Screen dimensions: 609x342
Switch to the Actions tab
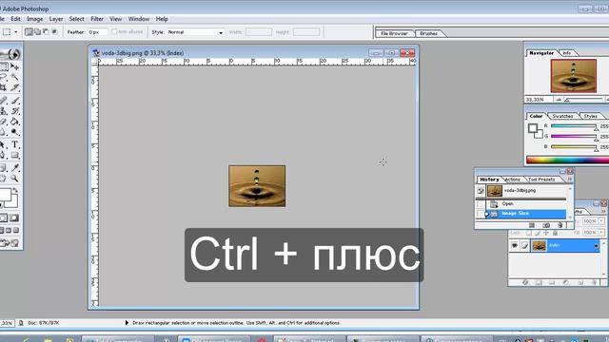(x=513, y=180)
